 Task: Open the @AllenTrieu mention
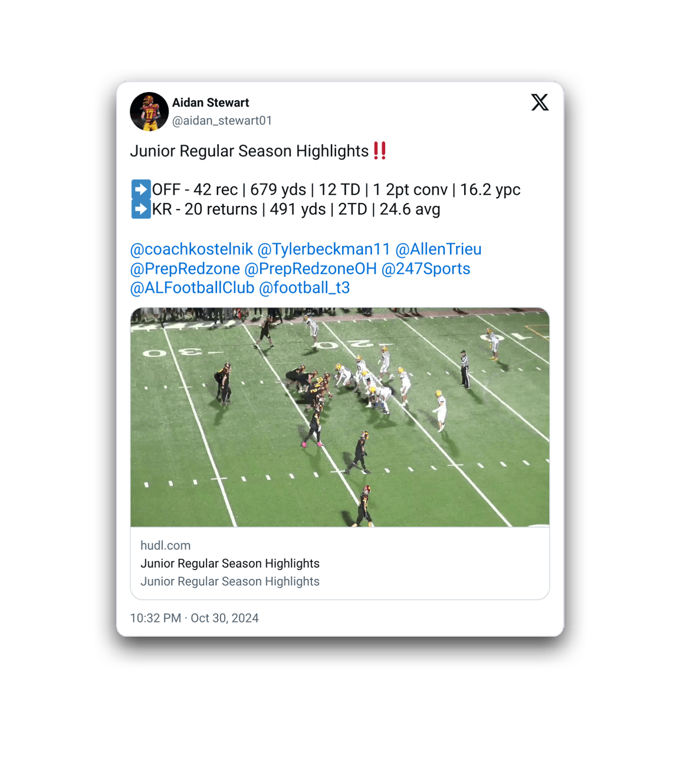pyautogui.click(x=438, y=249)
